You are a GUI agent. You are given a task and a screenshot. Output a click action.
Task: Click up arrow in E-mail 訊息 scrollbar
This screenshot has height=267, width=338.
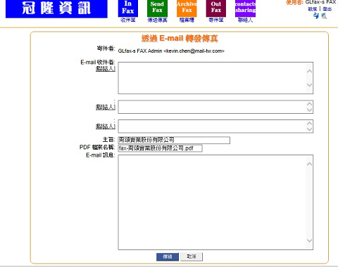point(309,164)
